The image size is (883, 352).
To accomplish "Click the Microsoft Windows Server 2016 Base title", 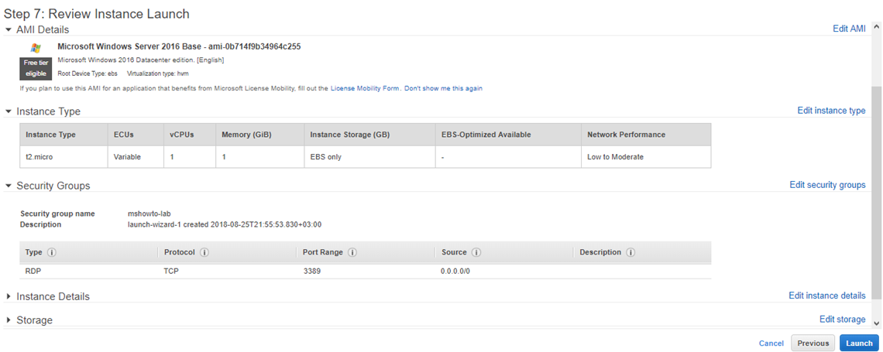I will [179, 46].
